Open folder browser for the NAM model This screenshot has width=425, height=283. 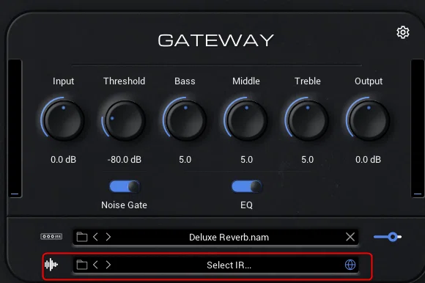pyautogui.click(x=82, y=237)
